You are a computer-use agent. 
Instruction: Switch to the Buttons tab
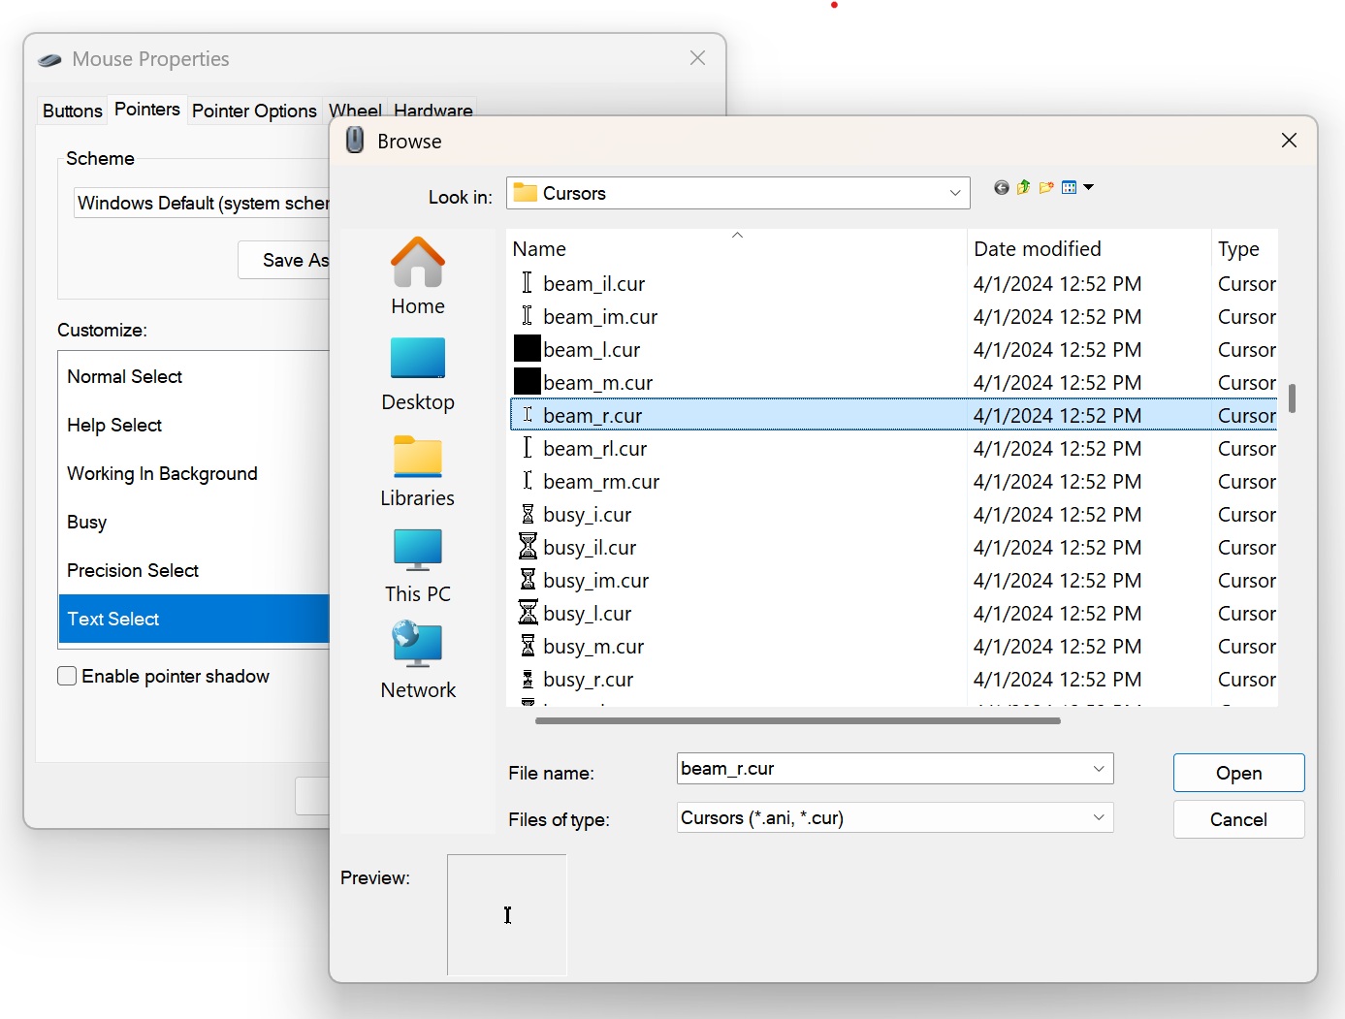(73, 111)
